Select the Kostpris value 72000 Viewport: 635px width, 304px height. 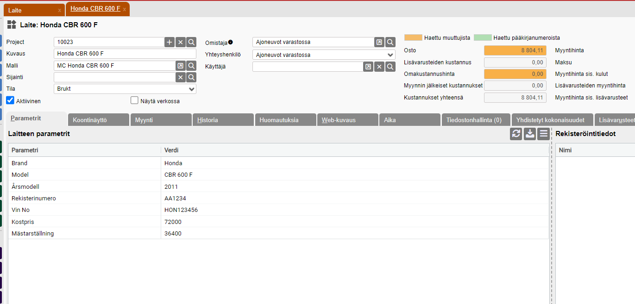click(173, 222)
